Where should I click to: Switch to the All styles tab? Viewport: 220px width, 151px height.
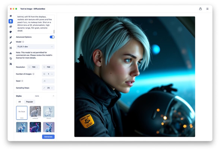(x=19, y=102)
